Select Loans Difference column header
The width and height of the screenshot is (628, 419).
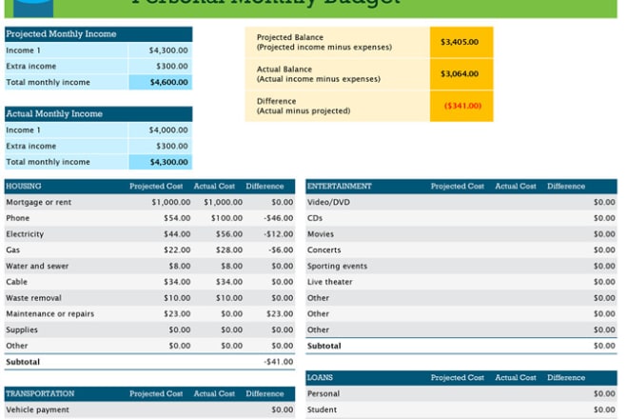pos(566,378)
